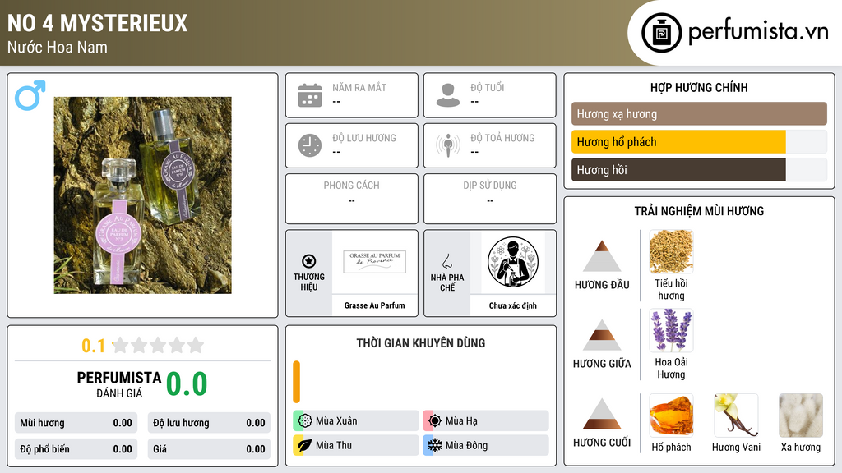842x473 pixels.
Task: Click the Hoa Oải Hương lavender thumbnail
Action: click(x=671, y=330)
